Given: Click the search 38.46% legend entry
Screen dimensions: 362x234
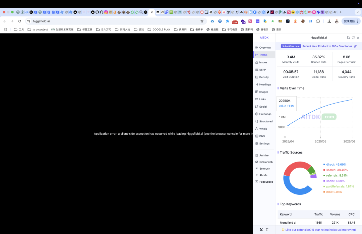Looking at the screenshot, I should point(336,170).
